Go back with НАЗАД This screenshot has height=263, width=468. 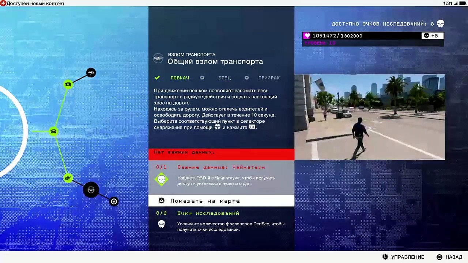coord(454,257)
